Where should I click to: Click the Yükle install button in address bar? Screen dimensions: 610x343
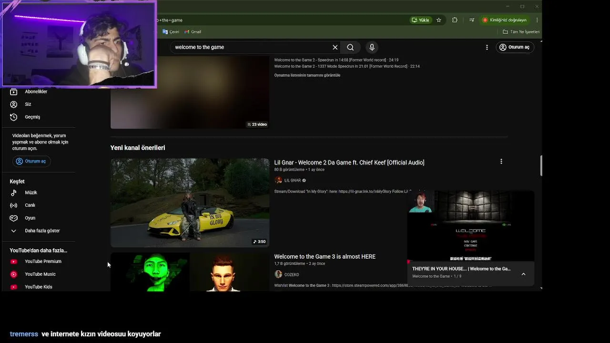pyautogui.click(x=421, y=20)
